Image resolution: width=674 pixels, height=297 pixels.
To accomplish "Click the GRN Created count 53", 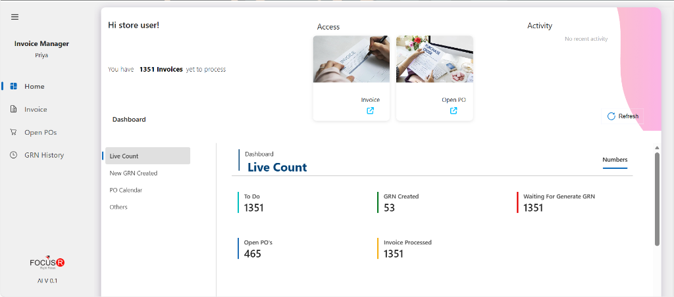I will point(390,208).
